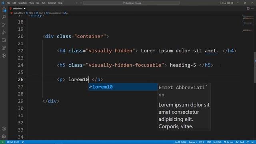Open the Explorer view in activity bar

4,10
